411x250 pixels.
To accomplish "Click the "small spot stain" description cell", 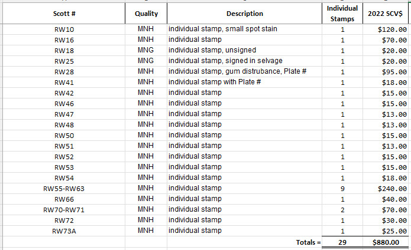I will pos(244,29).
